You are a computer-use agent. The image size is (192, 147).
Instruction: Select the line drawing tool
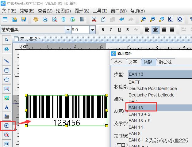point(7,61)
